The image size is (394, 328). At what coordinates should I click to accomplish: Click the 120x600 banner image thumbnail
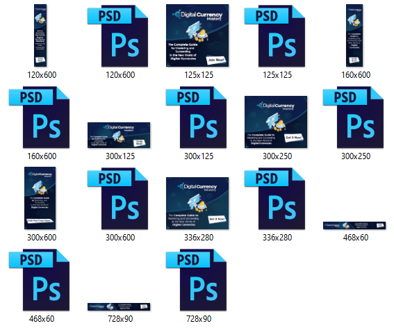tap(40, 35)
